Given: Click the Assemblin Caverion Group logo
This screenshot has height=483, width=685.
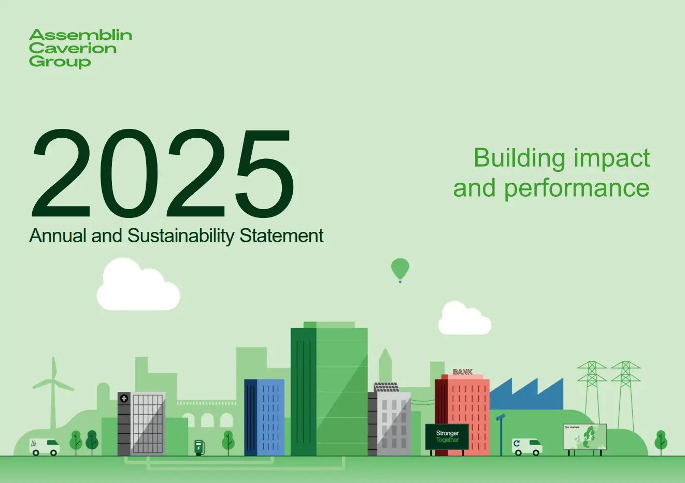Looking at the screenshot, I should coord(81,48).
